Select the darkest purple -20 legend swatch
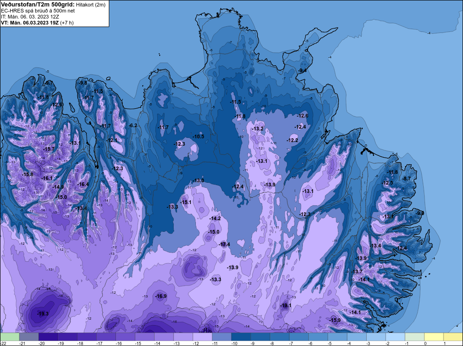Screen dimensions: 463x346 [x=48, y=337]
